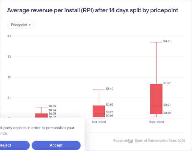Screen dimensions: 192x151
Task: Click the $3.71 value label
Action: pos(167,41)
